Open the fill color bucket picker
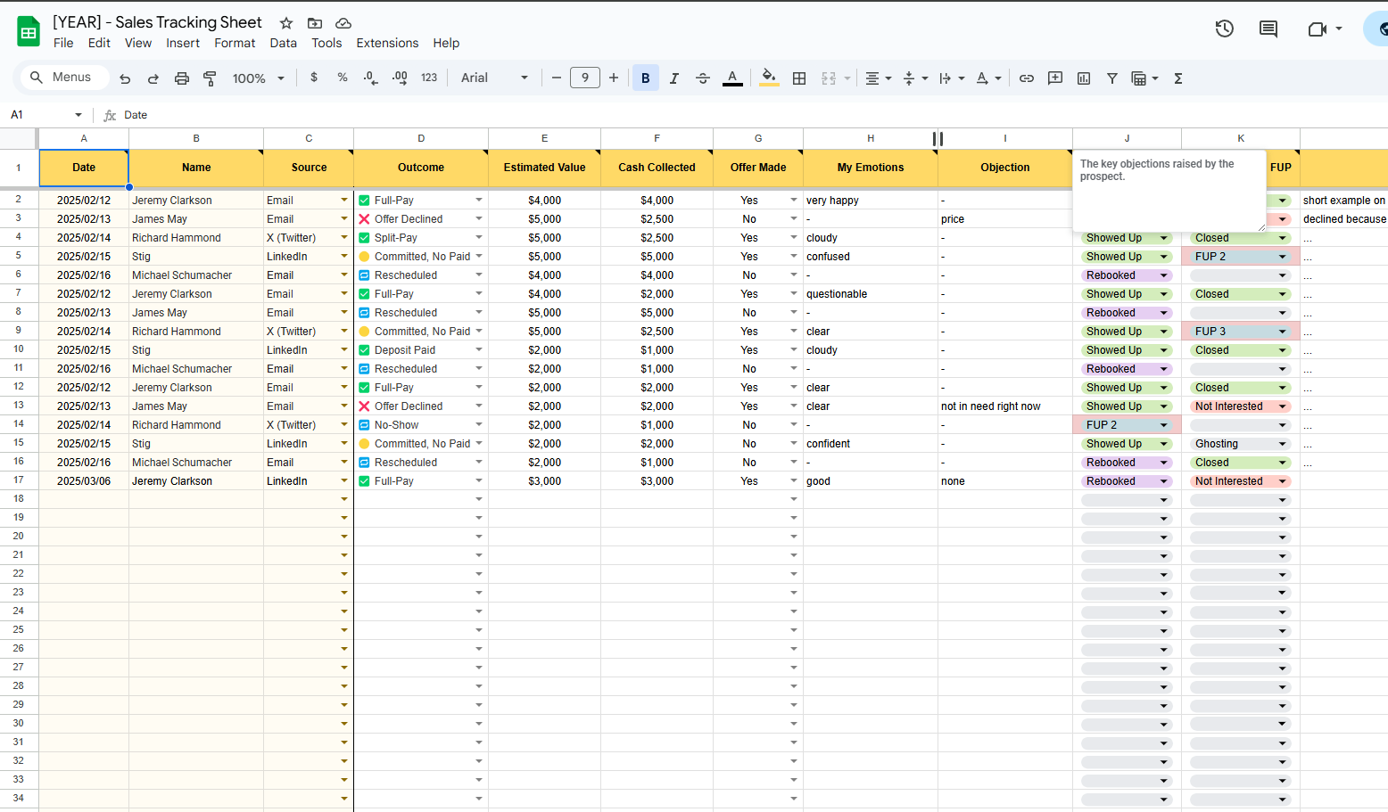Screen dimensions: 1388x812 click(x=768, y=78)
